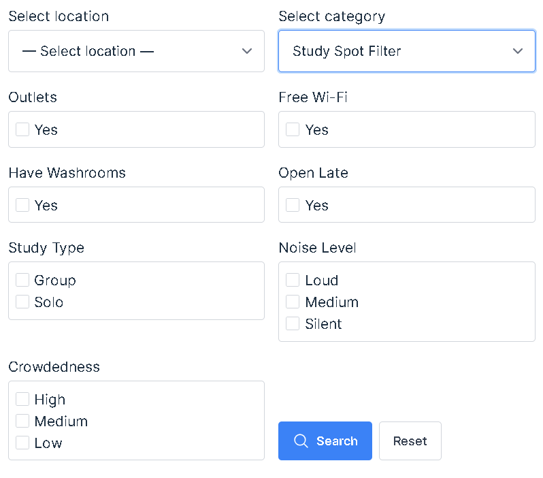Check Medium under Crowdedness
The width and height of the screenshot is (543, 478).
pyautogui.click(x=22, y=421)
